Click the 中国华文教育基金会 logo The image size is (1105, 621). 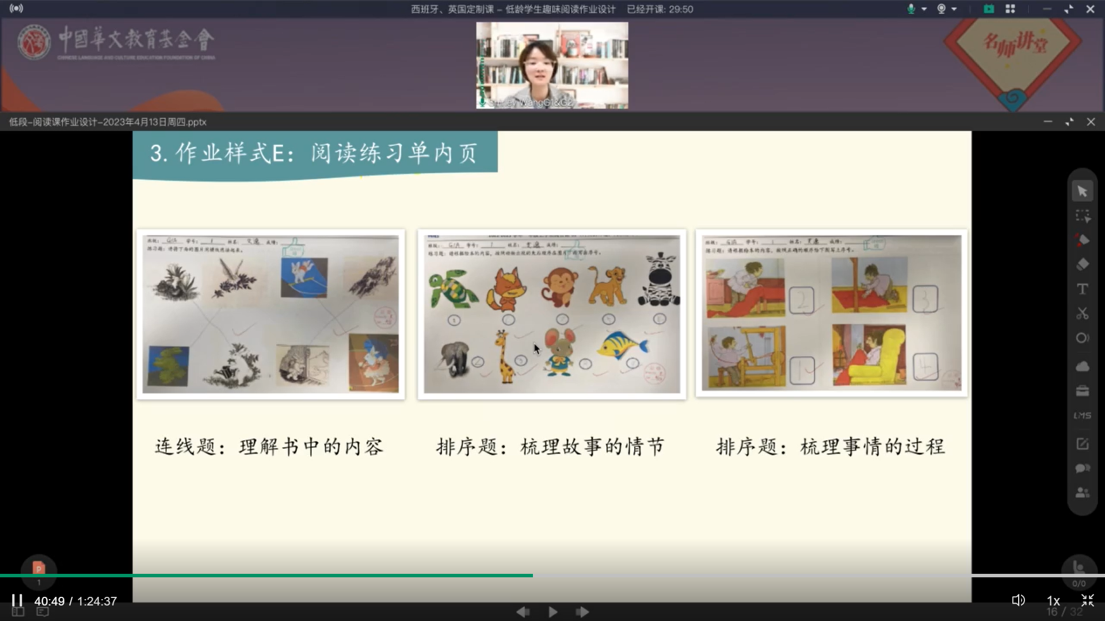click(116, 41)
